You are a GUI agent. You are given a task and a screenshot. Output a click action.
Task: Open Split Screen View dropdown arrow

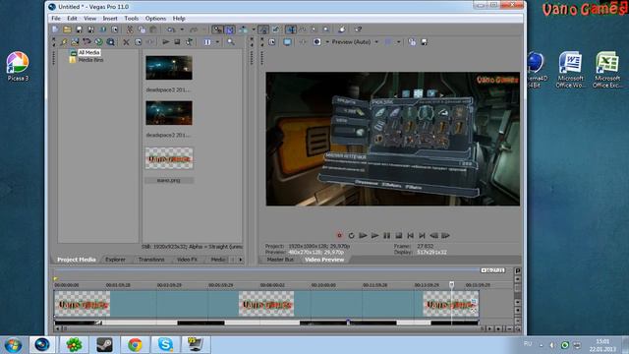tap(327, 41)
